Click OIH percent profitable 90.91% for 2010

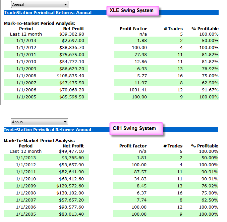coord(210,179)
